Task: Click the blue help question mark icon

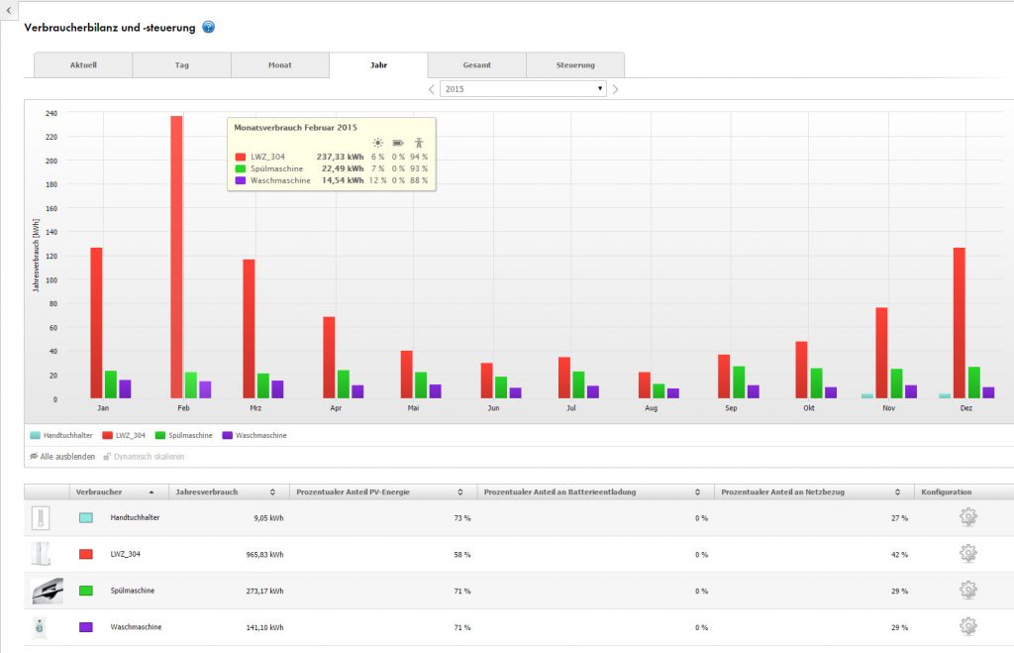Action: pos(208,27)
